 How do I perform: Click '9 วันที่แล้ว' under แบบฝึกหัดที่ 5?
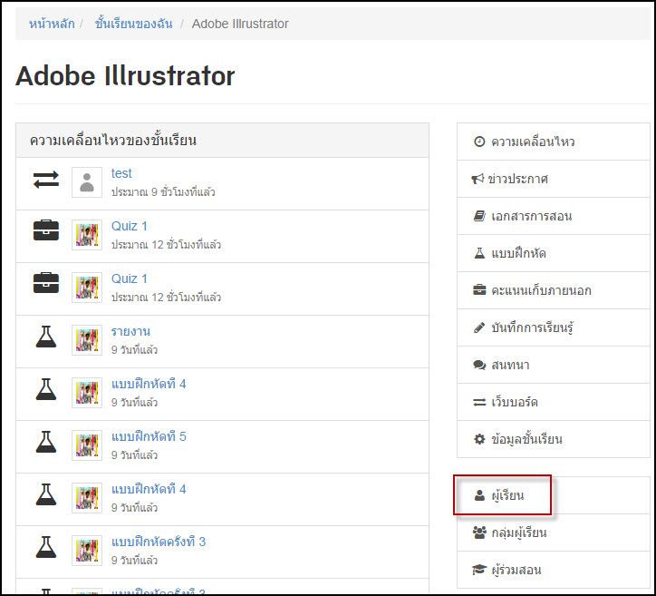(134, 454)
